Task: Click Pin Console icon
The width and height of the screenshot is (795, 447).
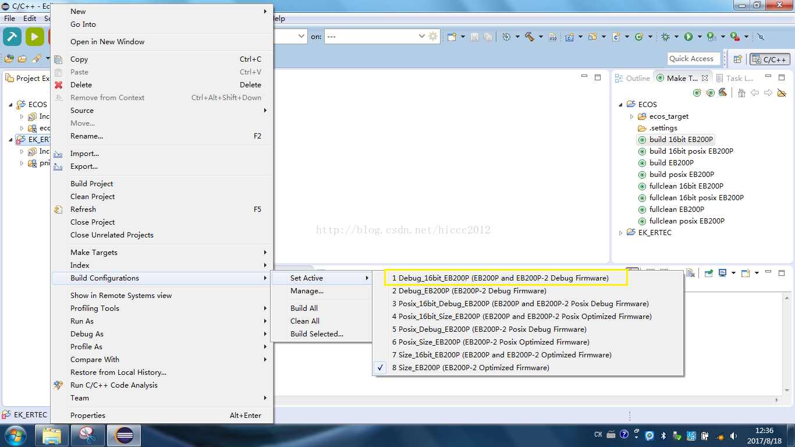Action: (x=708, y=272)
